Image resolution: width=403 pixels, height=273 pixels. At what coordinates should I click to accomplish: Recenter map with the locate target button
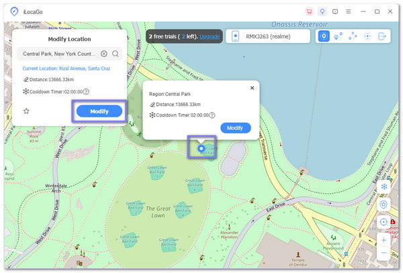384,222
